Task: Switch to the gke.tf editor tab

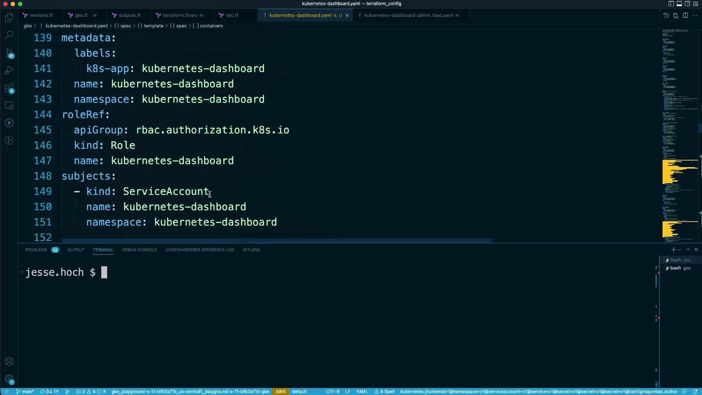Action: tap(81, 15)
